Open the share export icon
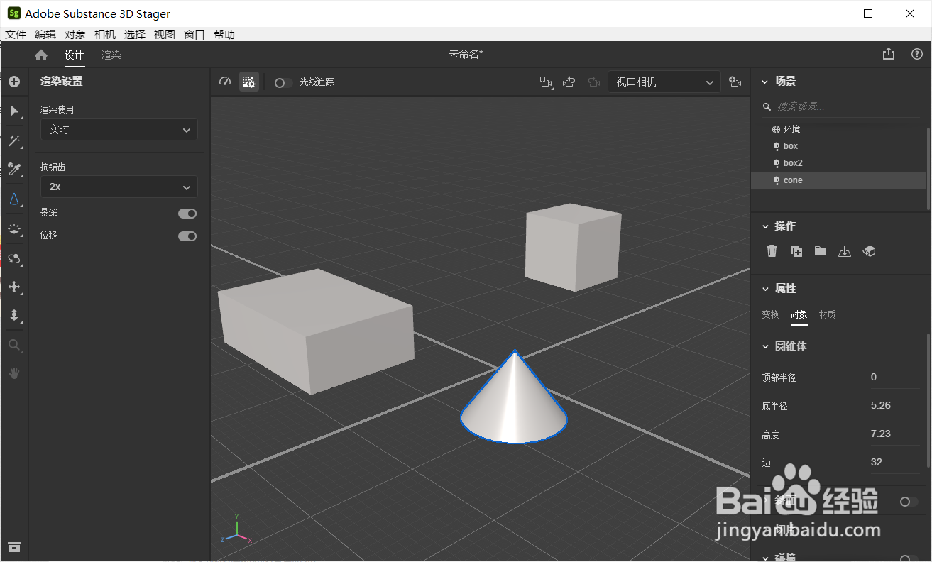Image resolution: width=932 pixels, height=562 pixels. coord(889,54)
